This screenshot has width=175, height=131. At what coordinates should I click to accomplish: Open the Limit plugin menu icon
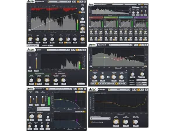(85, 50)
